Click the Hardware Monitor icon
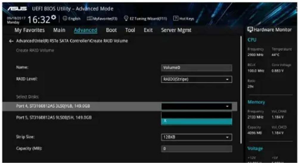298x163 pixels. tap(250, 30)
